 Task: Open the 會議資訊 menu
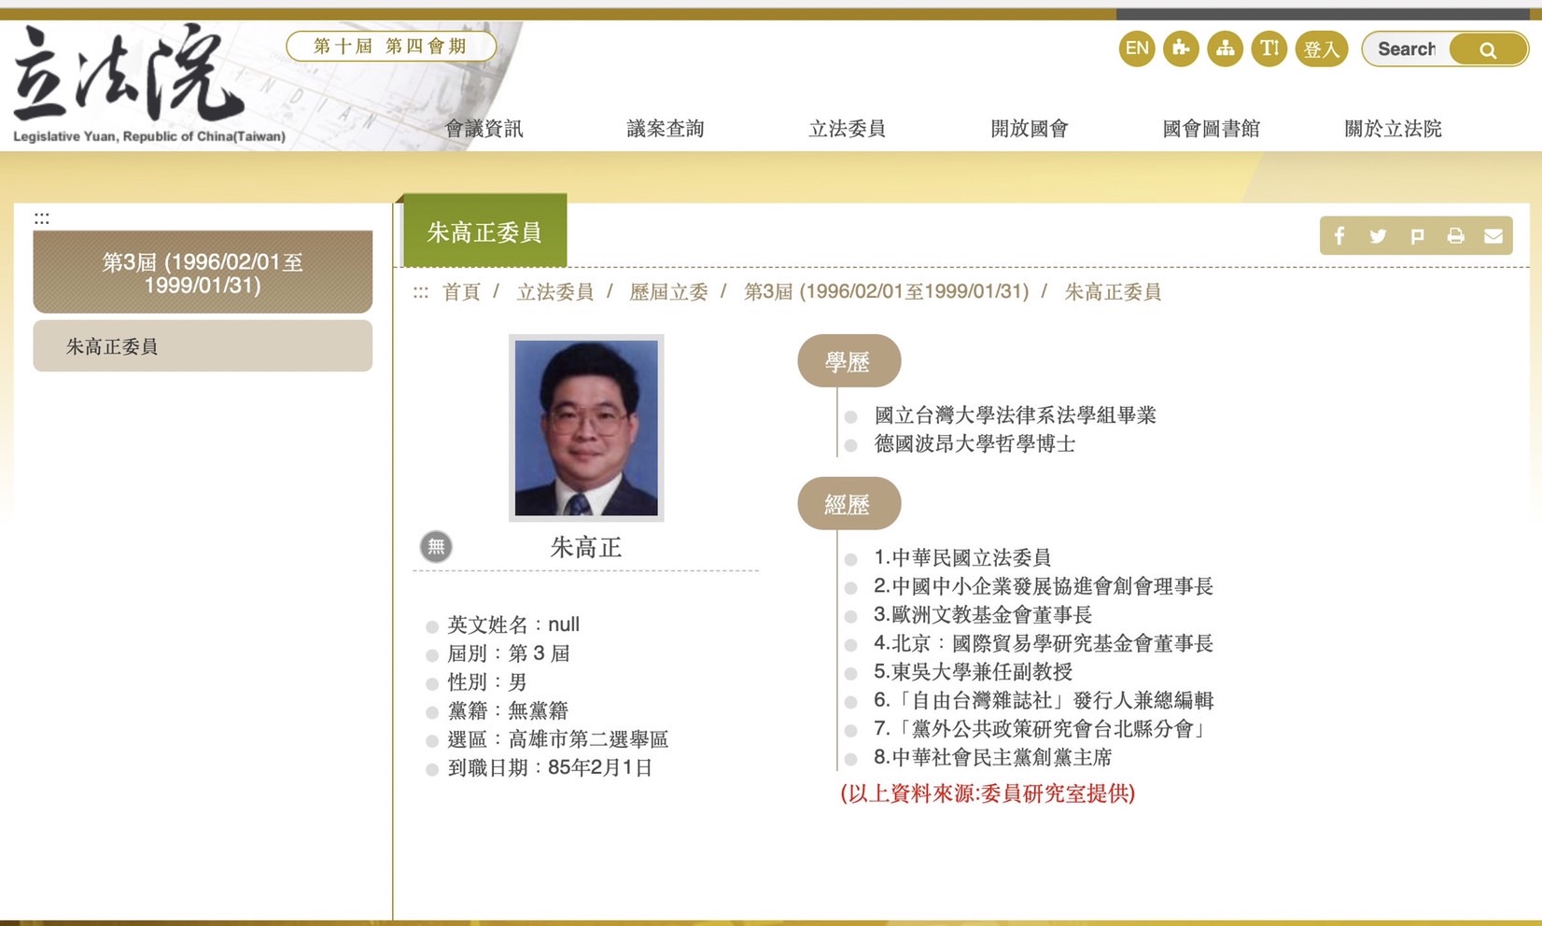pyautogui.click(x=484, y=129)
